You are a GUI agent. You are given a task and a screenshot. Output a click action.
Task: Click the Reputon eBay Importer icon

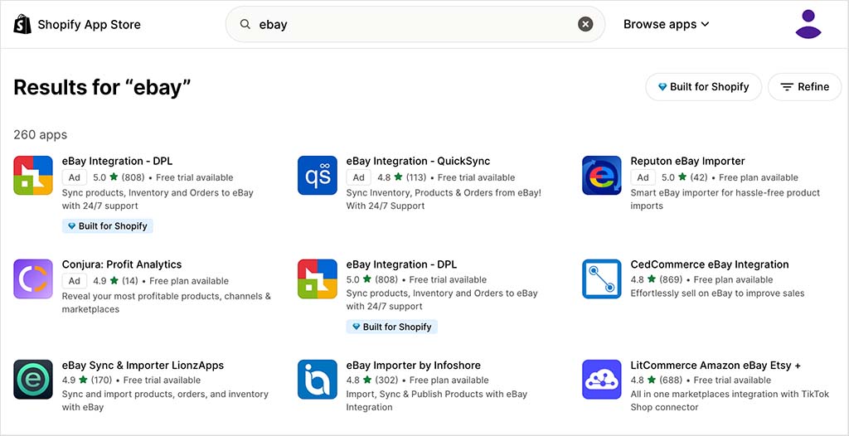[x=602, y=176]
